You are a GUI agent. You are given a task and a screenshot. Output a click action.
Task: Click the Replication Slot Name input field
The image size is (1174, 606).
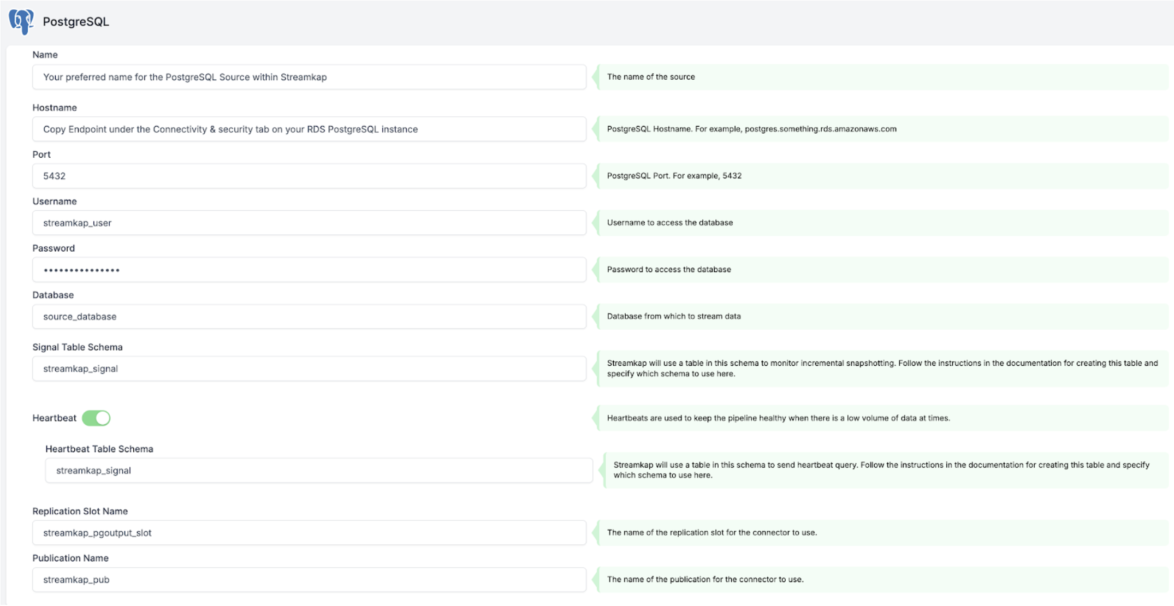[309, 533]
